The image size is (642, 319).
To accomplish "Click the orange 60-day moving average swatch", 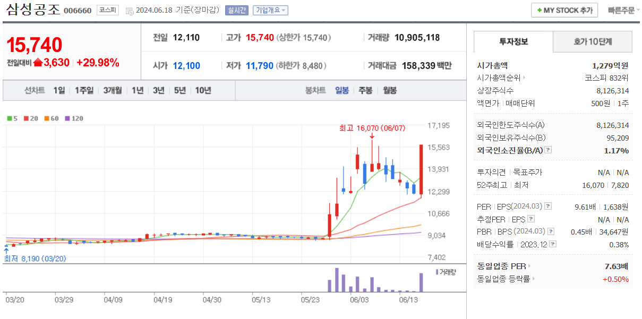I will 47,118.
